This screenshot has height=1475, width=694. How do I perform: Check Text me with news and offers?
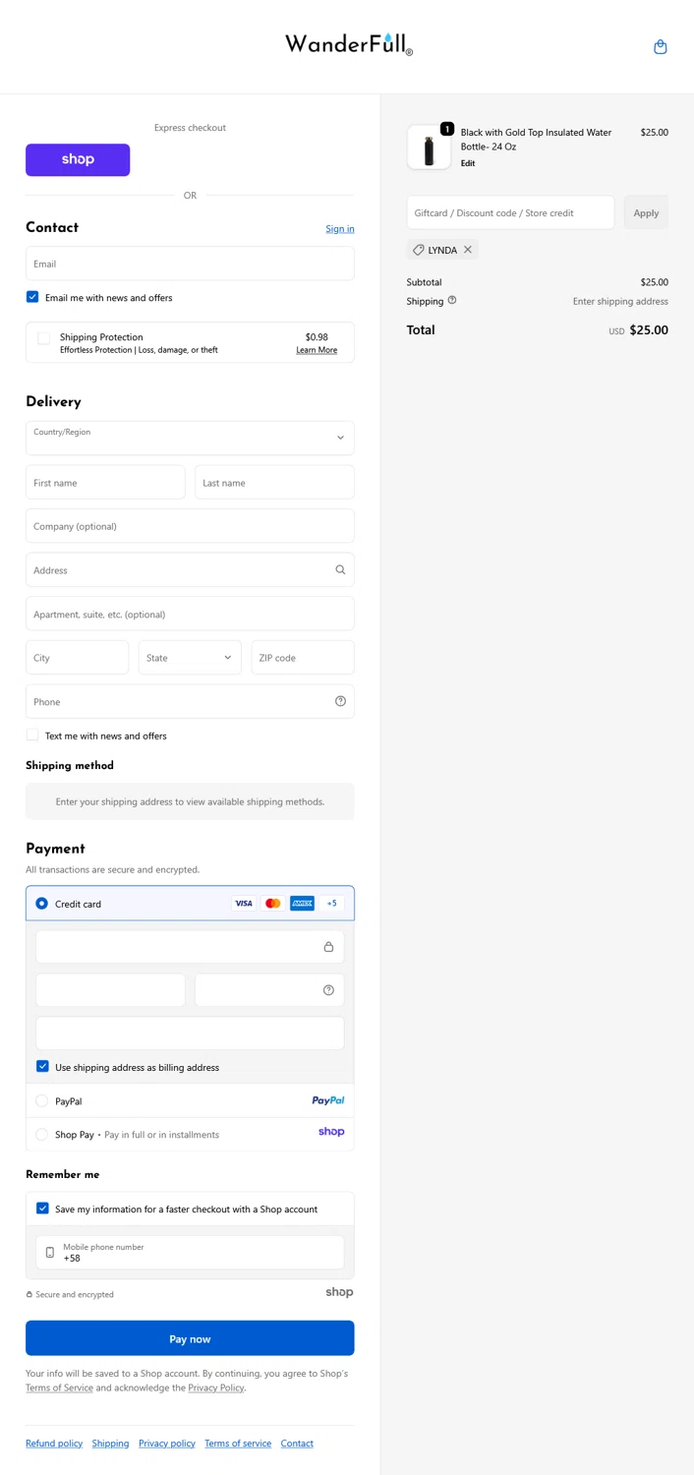point(32,735)
